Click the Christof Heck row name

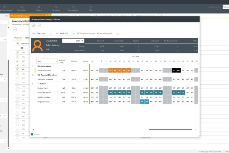point(42,88)
